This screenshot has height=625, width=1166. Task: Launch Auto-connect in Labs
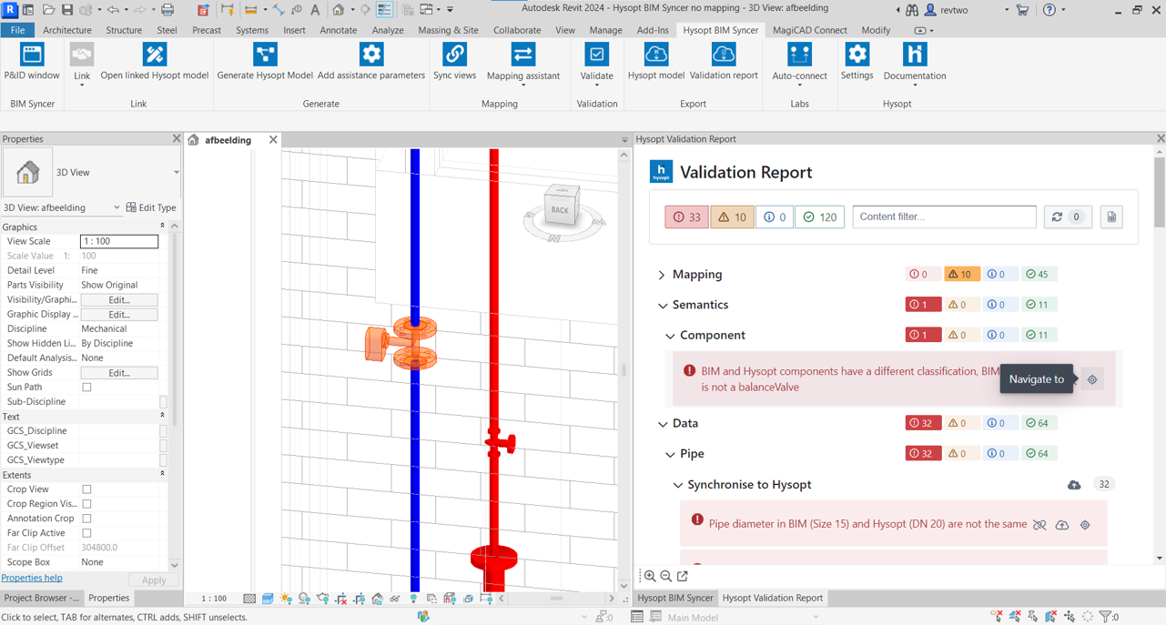point(800,64)
